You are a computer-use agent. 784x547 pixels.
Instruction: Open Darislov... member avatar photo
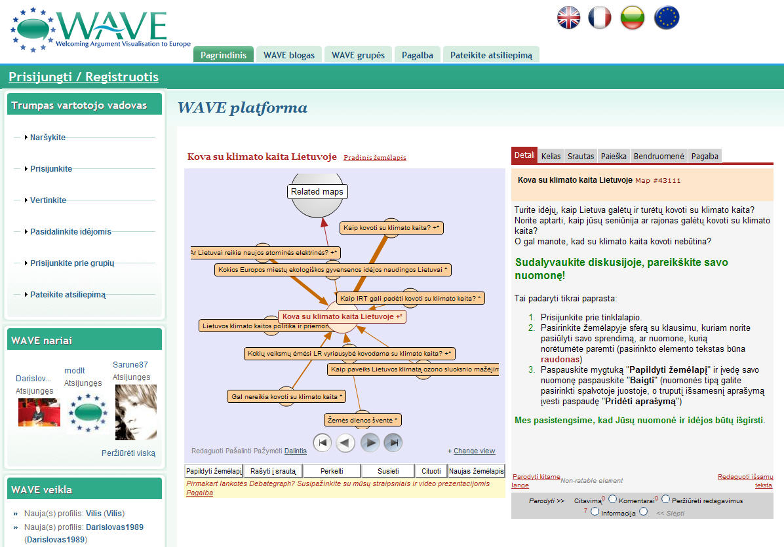coord(39,412)
